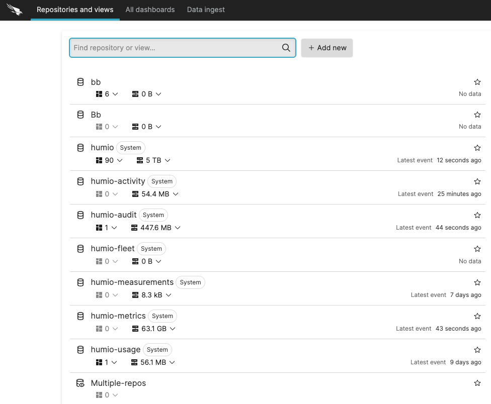Click the database icon next to humio-usage
This screenshot has width=491, height=404.
[80, 349]
